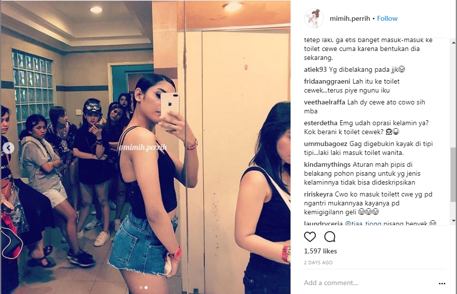Open commenter esterdetha profile
The width and height of the screenshot is (457, 294).
pos(321,123)
